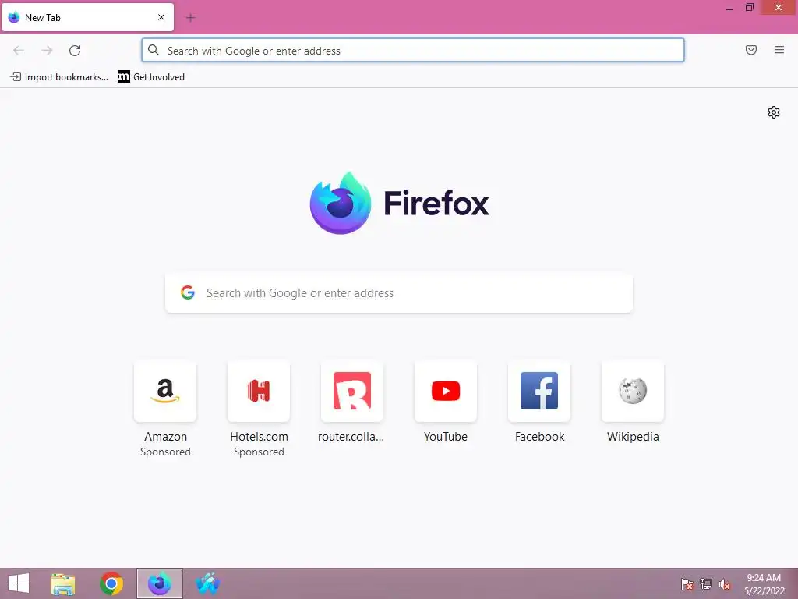
Task: Click the Back navigation arrow
Action: coord(19,51)
